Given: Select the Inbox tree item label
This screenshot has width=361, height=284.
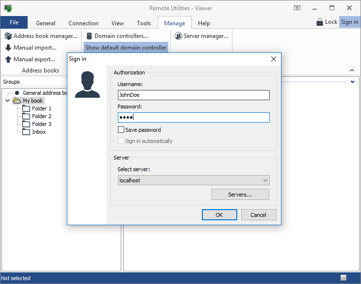Looking at the screenshot, I should pyautogui.click(x=39, y=132).
